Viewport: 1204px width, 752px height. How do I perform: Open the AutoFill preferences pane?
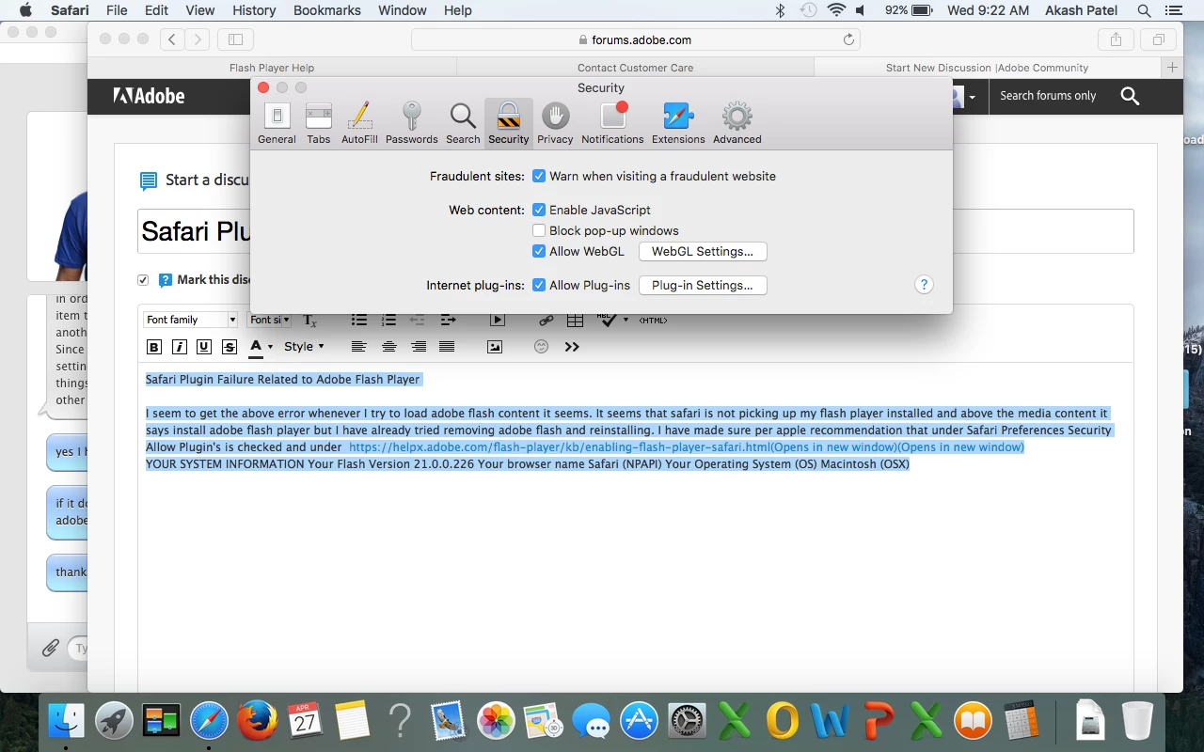click(359, 123)
